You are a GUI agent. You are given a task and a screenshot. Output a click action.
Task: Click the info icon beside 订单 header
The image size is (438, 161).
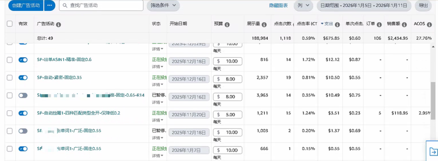pos(379,25)
